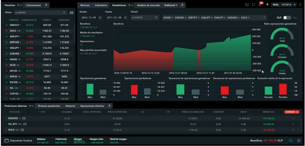Open settings gear in bottom bar

tap(299, 141)
